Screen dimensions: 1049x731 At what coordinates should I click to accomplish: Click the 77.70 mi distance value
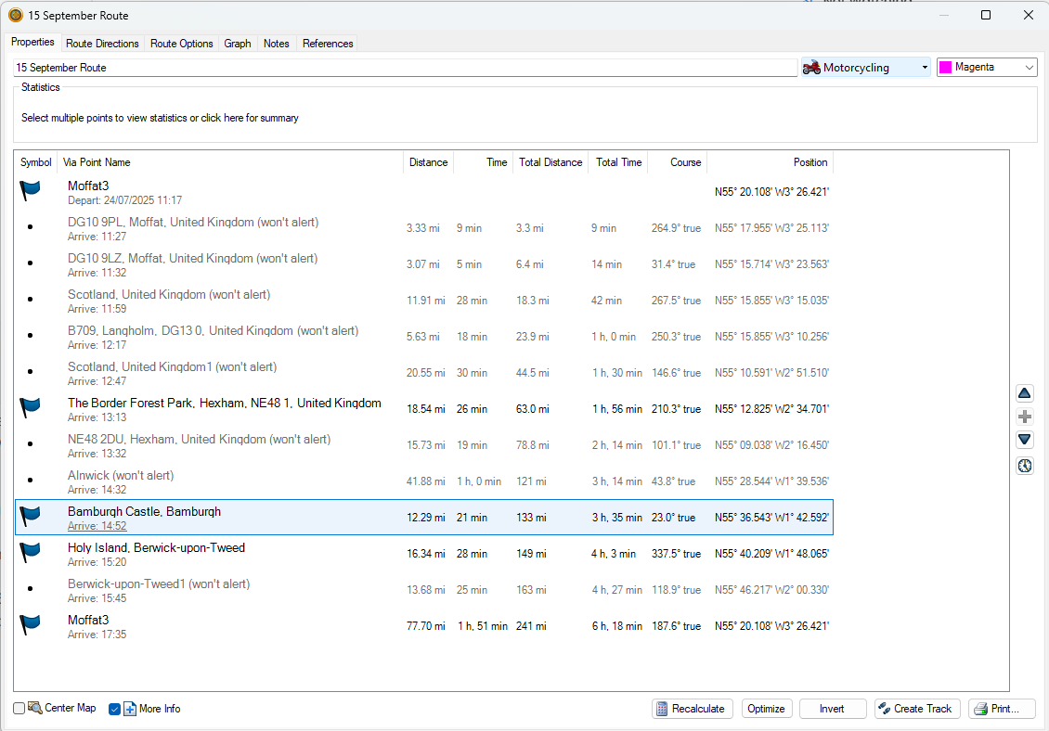(425, 626)
